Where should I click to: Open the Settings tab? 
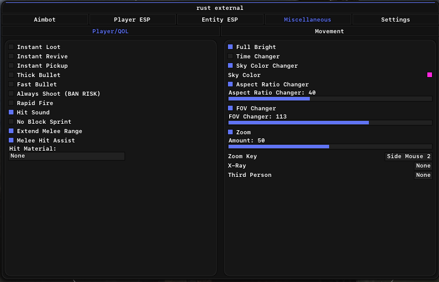coord(395,20)
